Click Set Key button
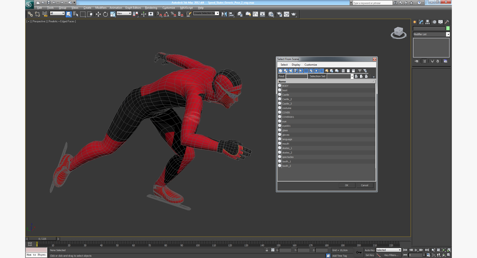477x258 pixels. [x=370, y=255]
